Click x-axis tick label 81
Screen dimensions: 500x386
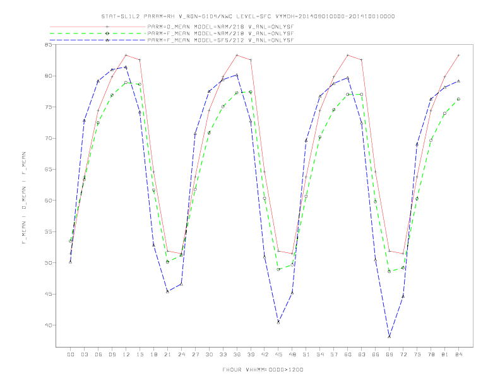pyautogui.click(x=445, y=354)
